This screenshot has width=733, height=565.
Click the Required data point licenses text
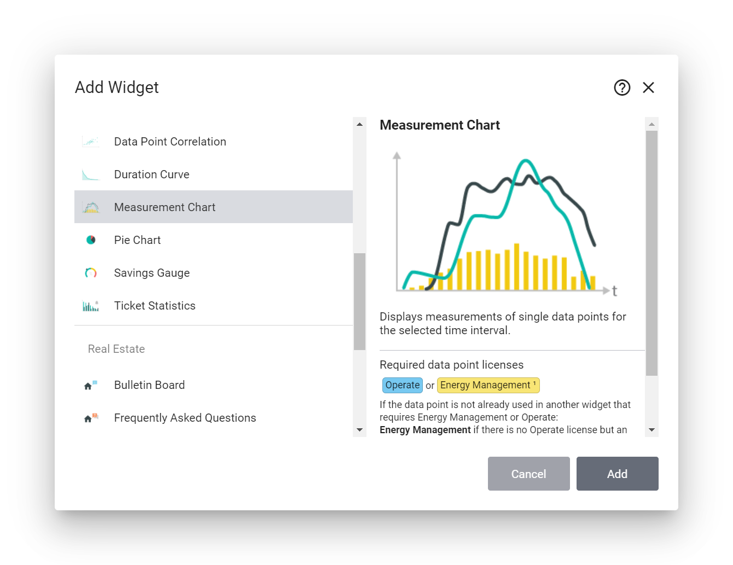click(x=452, y=365)
